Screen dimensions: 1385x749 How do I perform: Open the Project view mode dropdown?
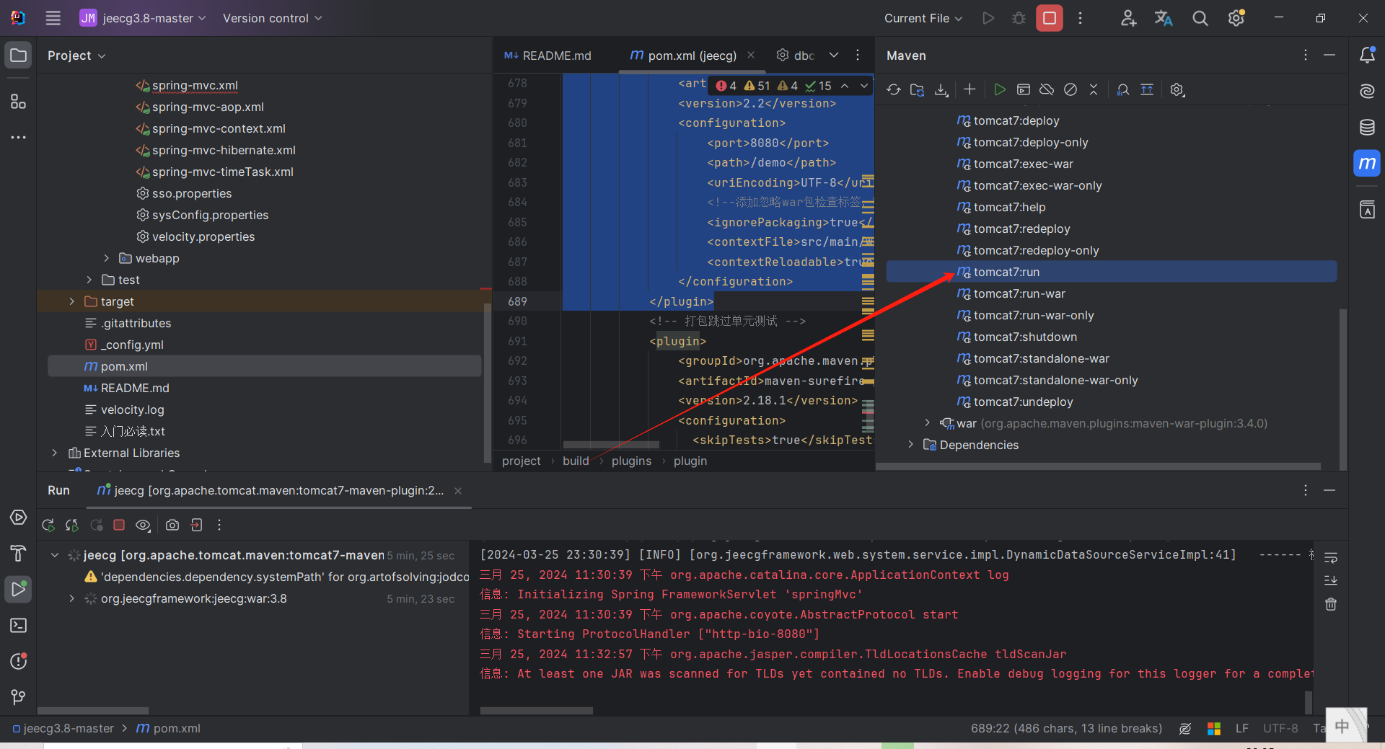click(76, 56)
